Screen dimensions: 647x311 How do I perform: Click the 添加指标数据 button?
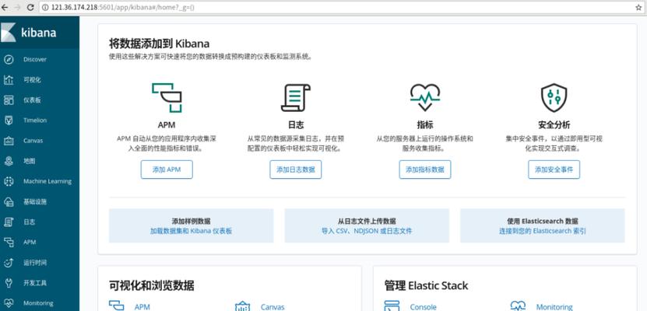coord(425,169)
